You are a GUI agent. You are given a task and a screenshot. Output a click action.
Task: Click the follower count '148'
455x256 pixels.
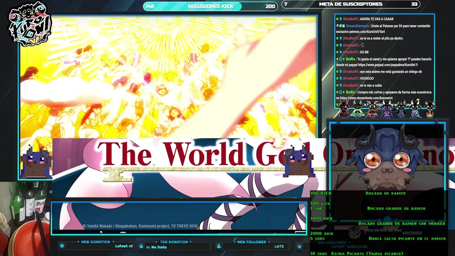tap(150, 6)
